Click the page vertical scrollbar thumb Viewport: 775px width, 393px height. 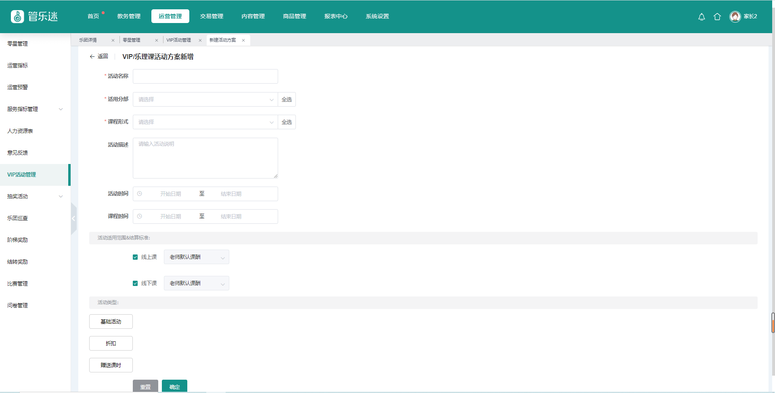773,322
